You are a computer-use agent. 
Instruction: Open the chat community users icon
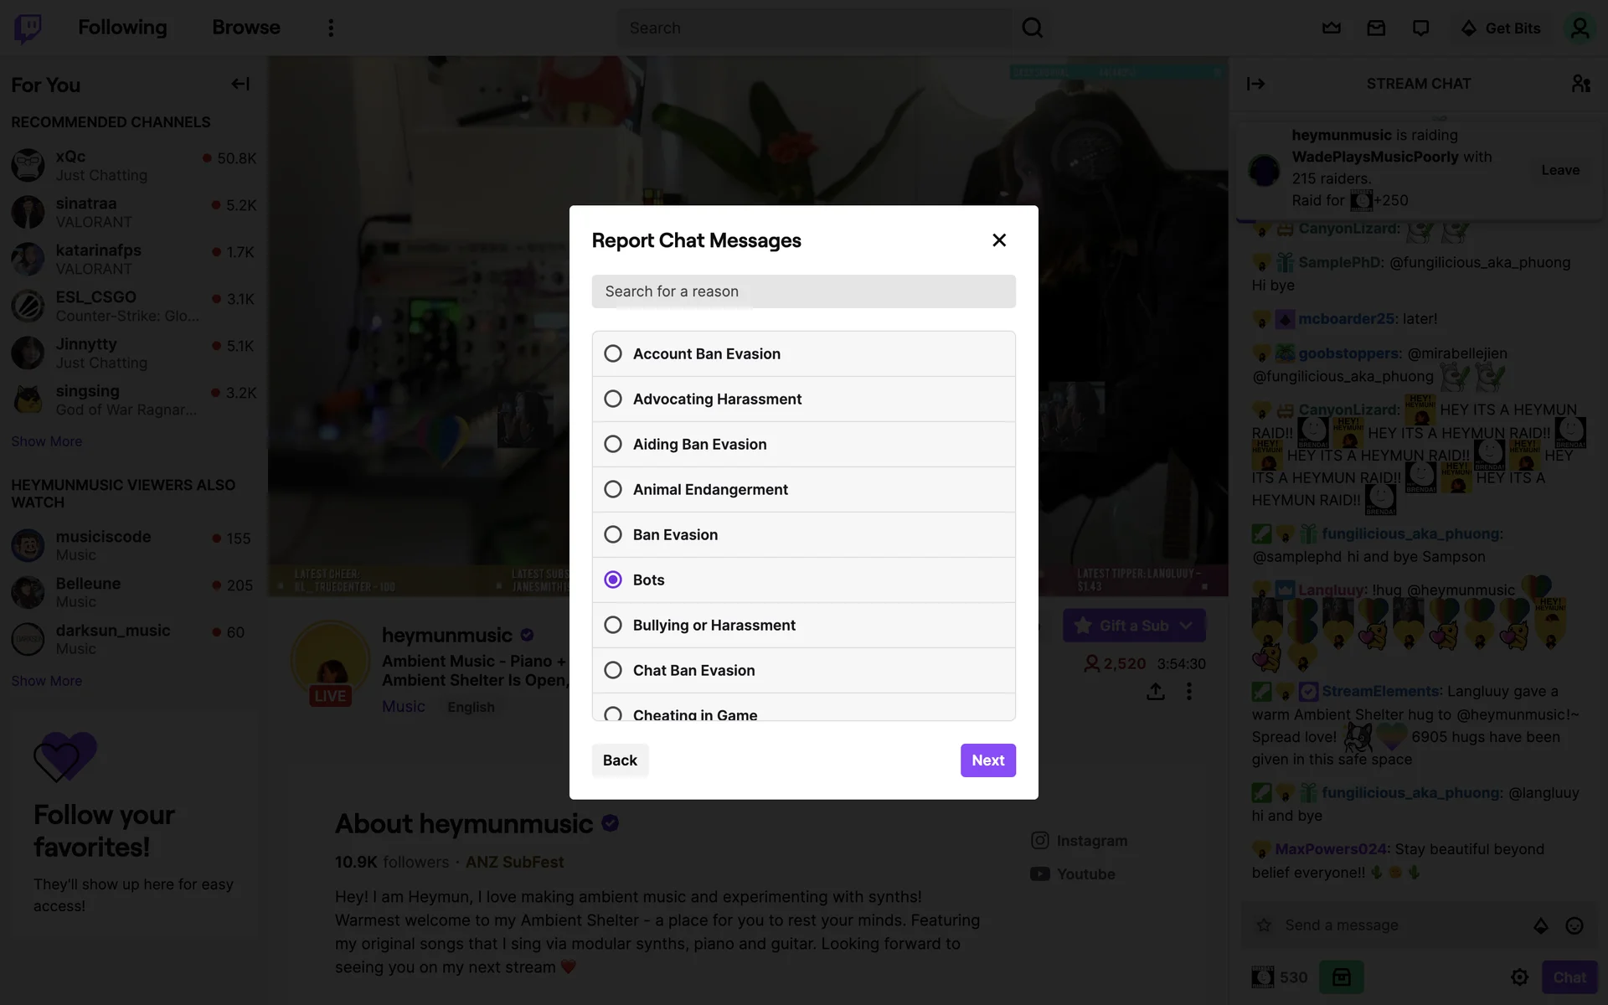tap(1580, 84)
